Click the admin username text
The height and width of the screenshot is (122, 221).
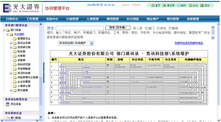[x=126, y=5]
